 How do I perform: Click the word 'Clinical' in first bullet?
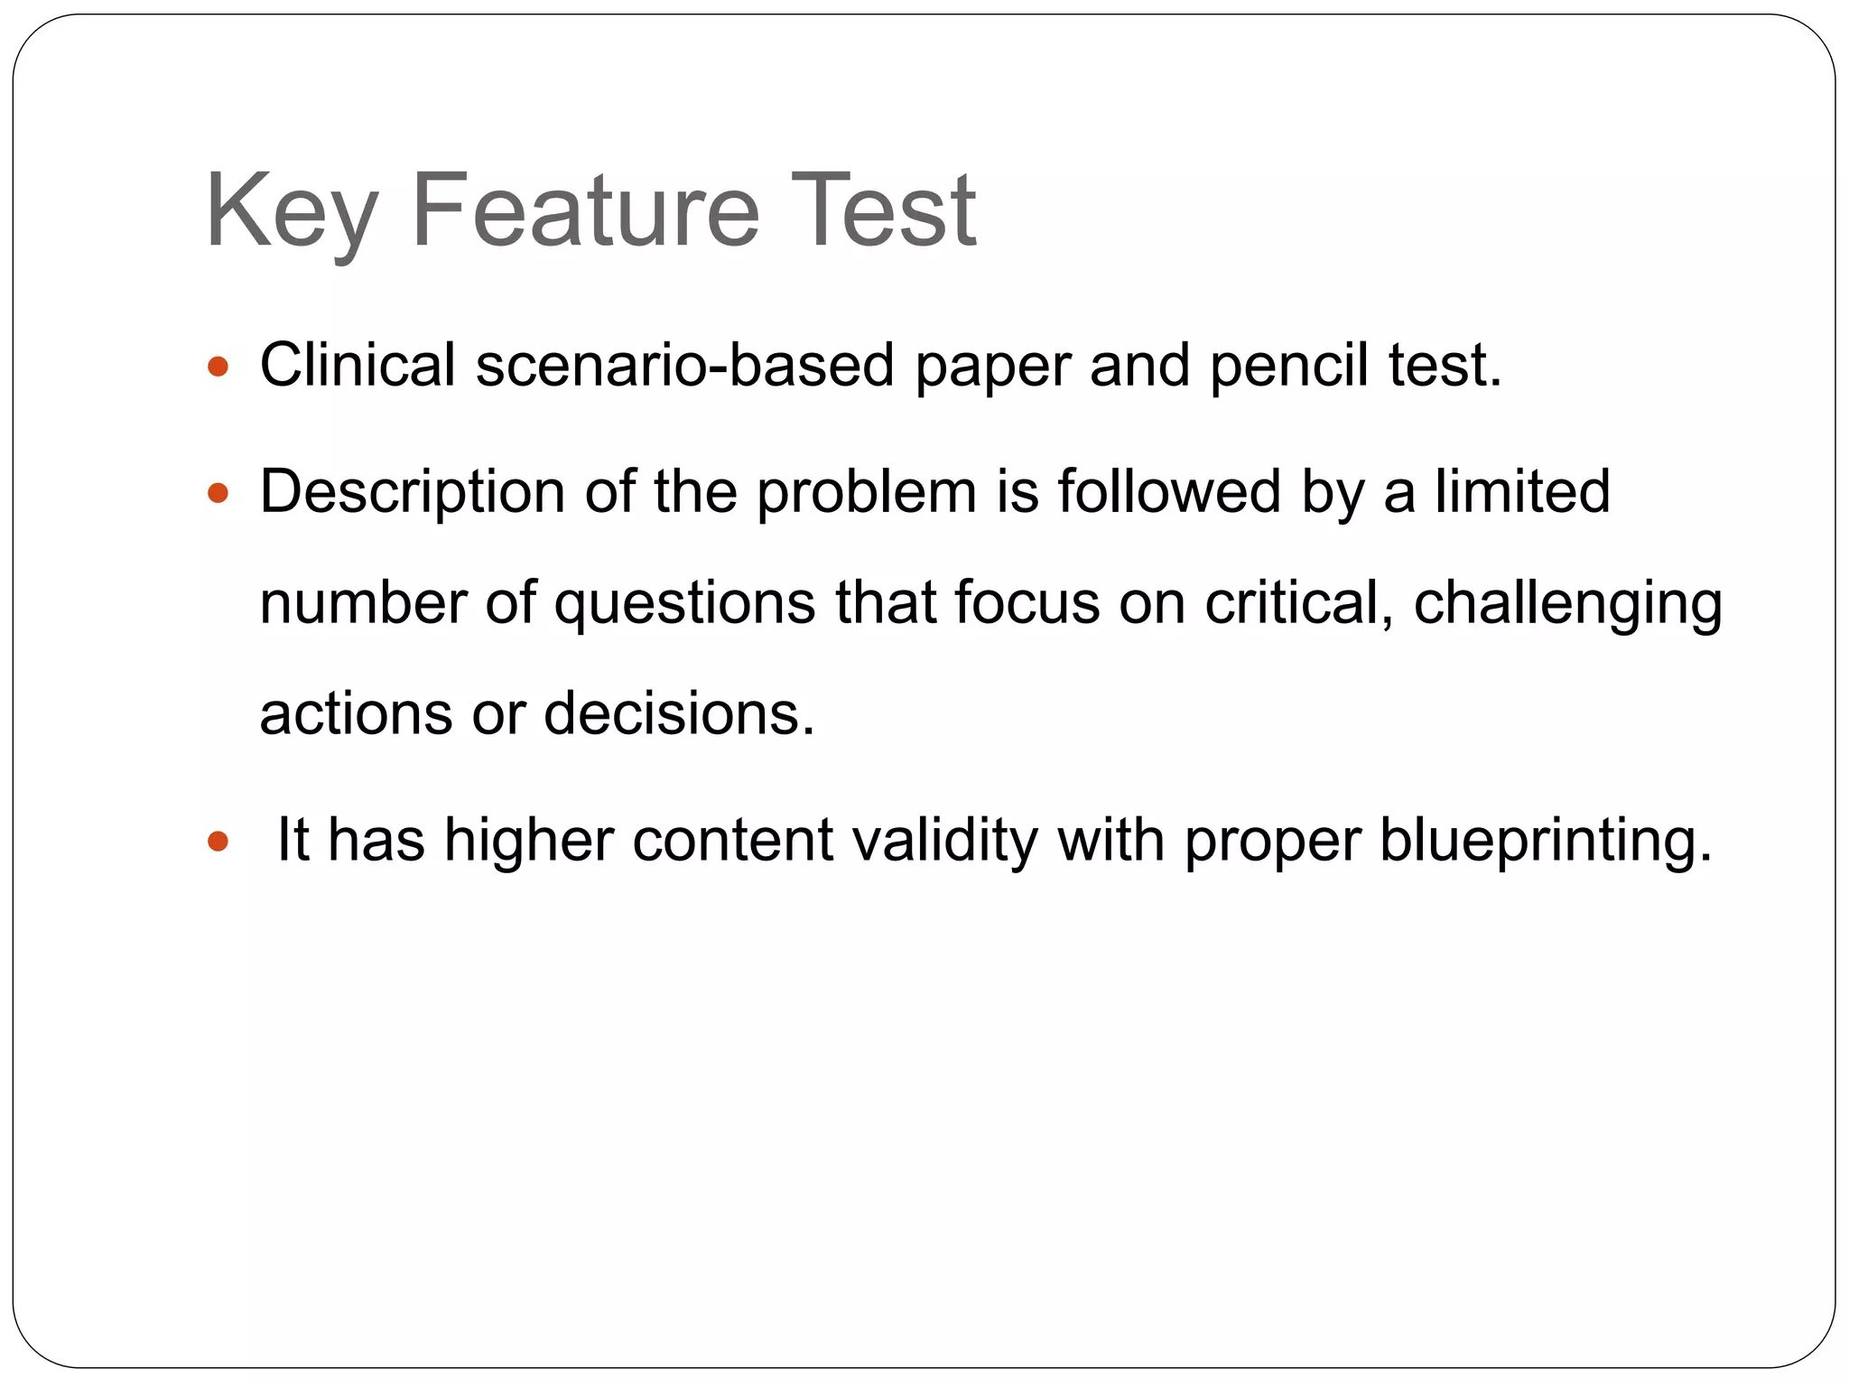pyautogui.click(x=358, y=365)
